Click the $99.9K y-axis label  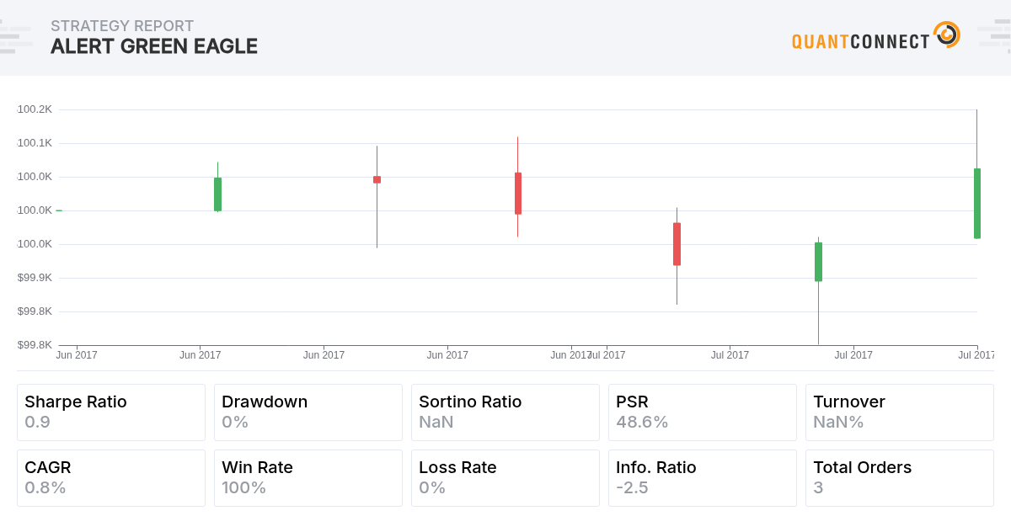click(x=35, y=278)
